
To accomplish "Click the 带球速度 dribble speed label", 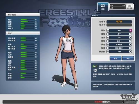I will (x=11, y=38).
